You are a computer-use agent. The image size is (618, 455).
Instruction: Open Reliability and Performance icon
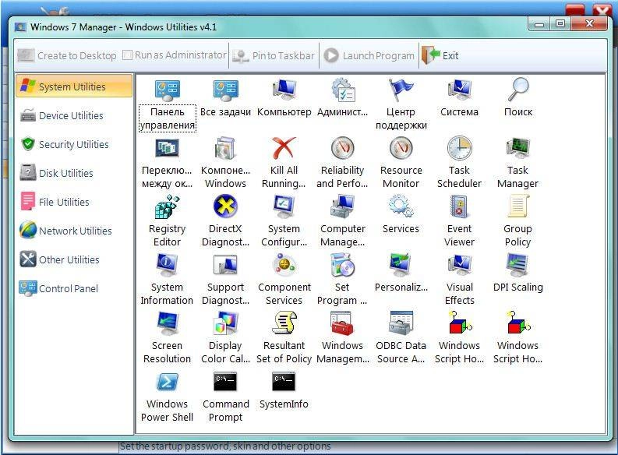(342, 148)
